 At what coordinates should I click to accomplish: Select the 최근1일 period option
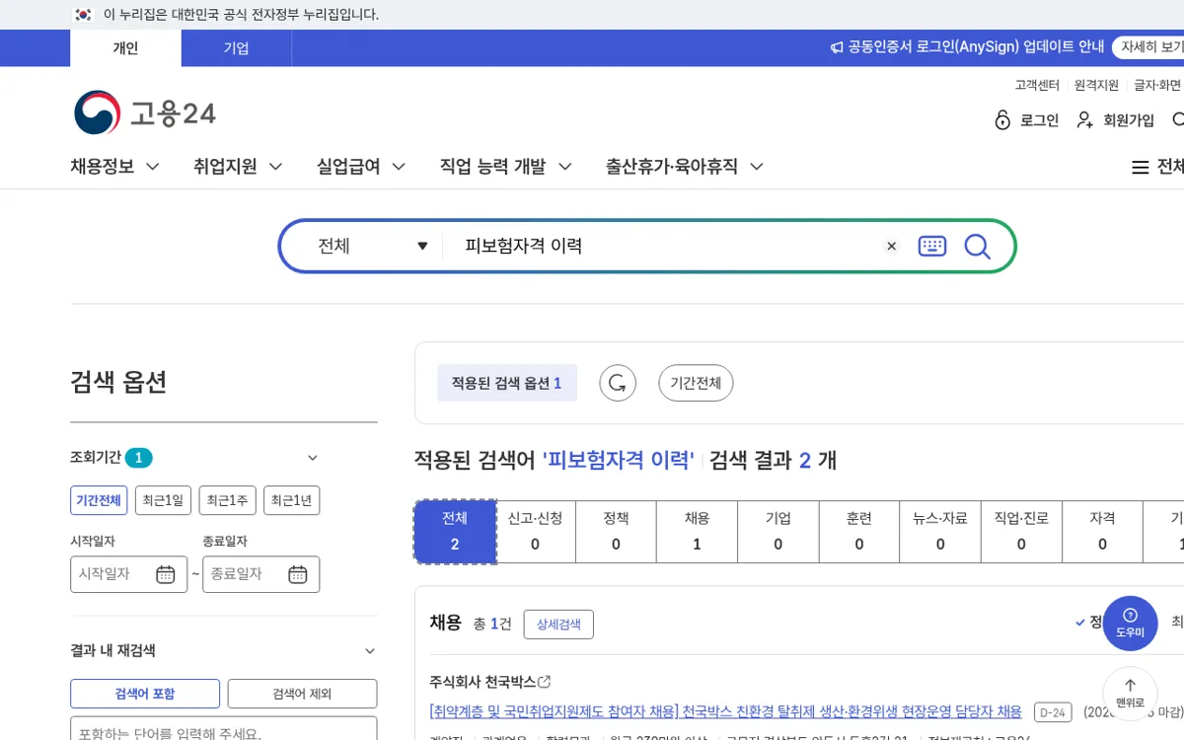[163, 500]
